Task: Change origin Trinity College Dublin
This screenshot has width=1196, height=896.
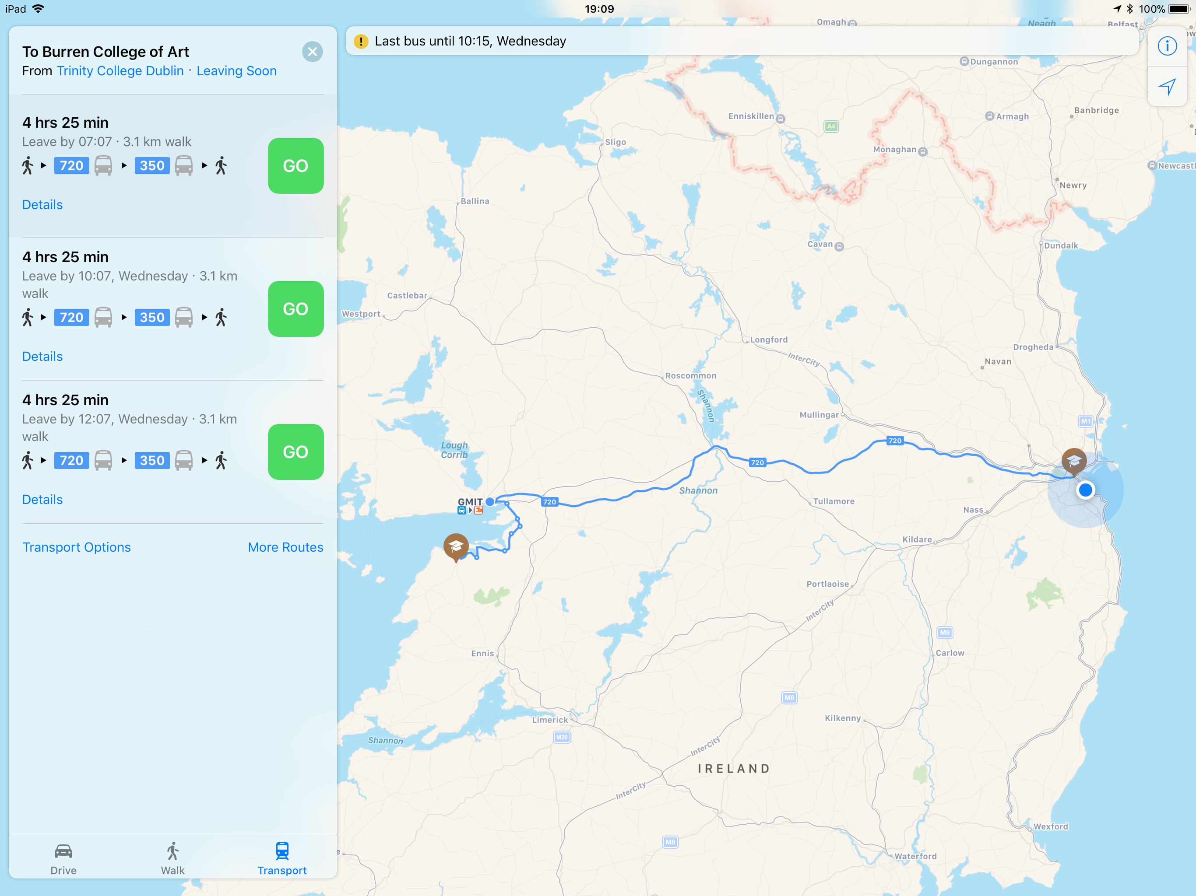Action: coord(120,71)
